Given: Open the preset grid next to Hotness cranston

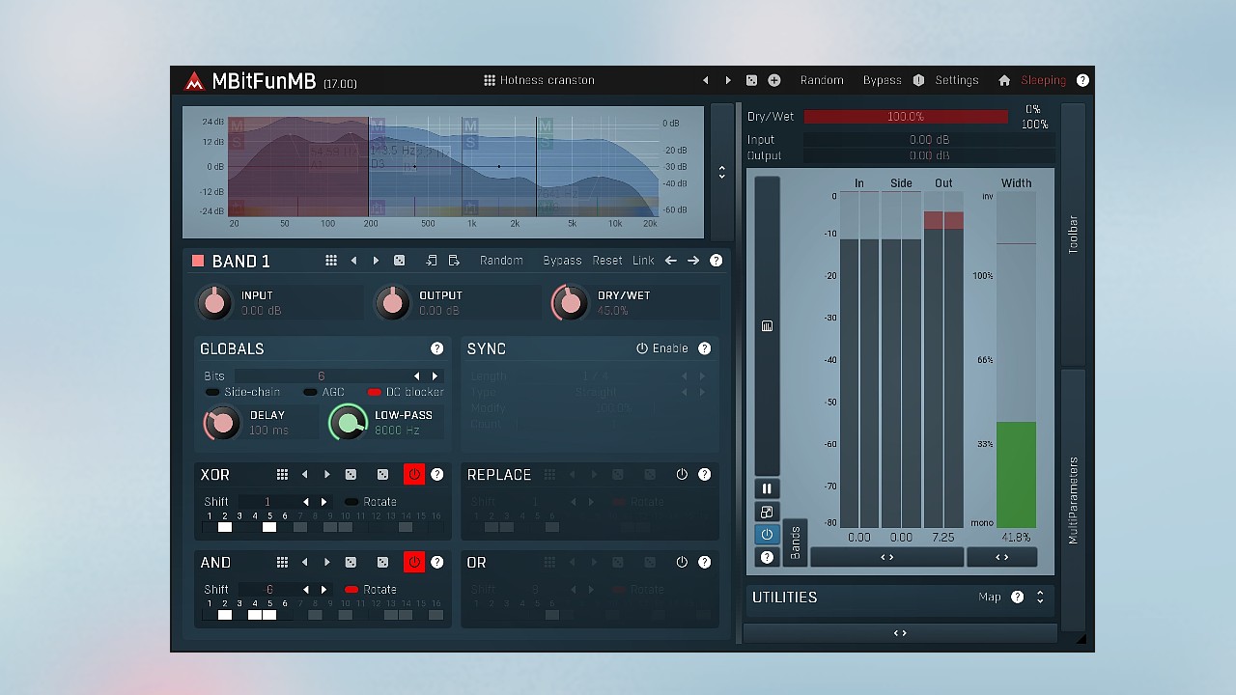Looking at the screenshot, I should pyautogui.click(x=490, y=80).
